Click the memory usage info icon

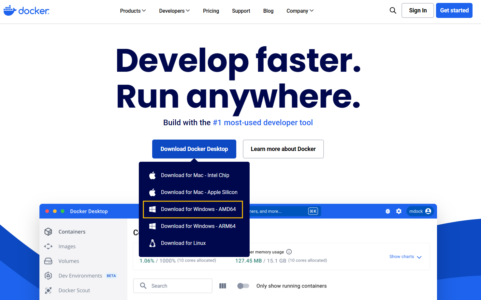(x=289, y=252)
